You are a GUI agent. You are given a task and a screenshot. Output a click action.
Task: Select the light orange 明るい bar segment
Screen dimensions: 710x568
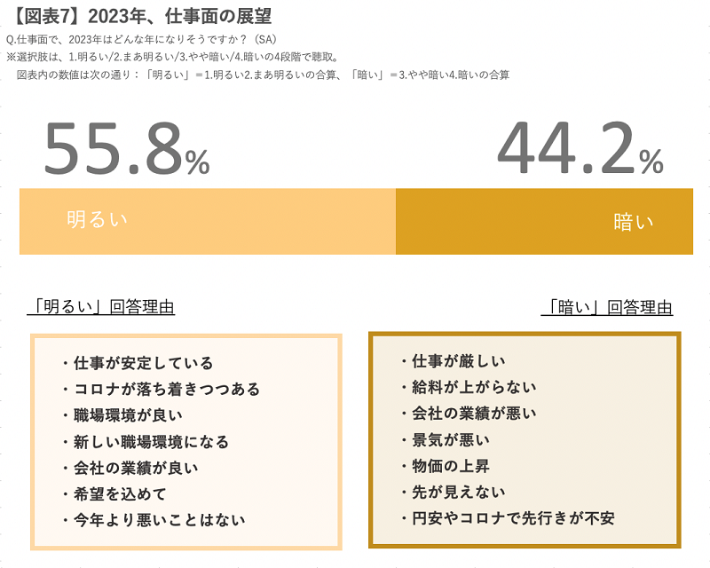(x=208, y=222)
